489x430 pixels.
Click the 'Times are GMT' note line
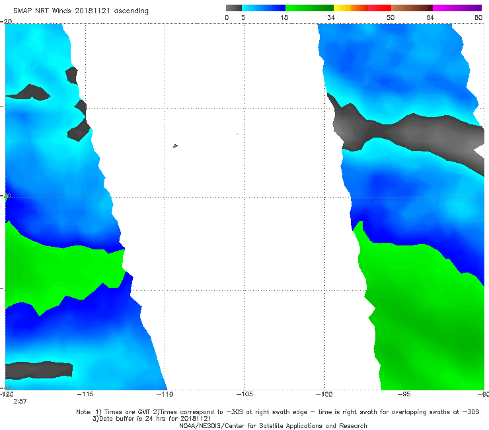click(278, 412)
